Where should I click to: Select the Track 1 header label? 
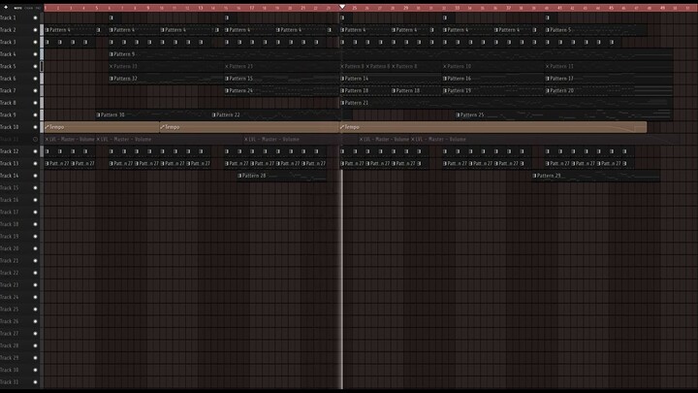click(8, 17)
